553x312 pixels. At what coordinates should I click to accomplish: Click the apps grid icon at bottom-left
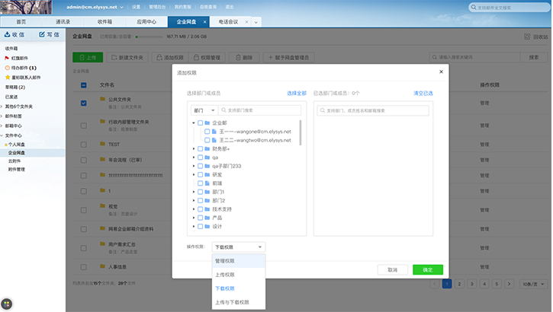pos(7,304)
